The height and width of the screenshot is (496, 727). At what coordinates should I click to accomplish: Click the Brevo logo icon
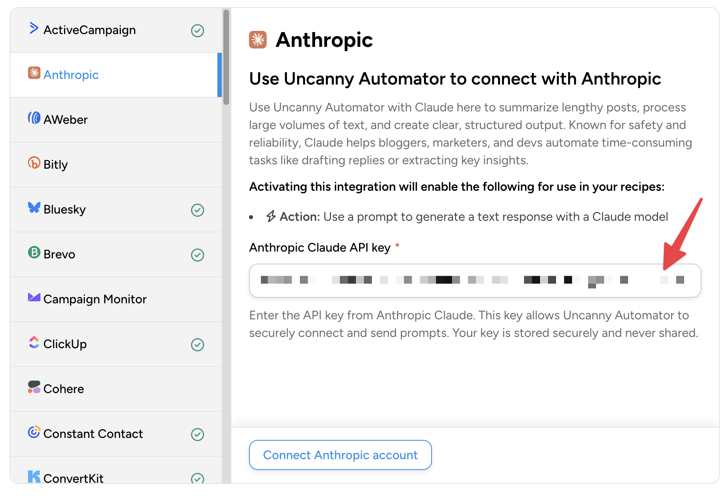click(34, 253)
